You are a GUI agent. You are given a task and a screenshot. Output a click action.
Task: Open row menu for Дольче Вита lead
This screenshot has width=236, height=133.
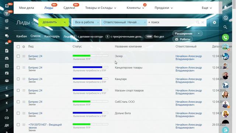tap(24, 113)
